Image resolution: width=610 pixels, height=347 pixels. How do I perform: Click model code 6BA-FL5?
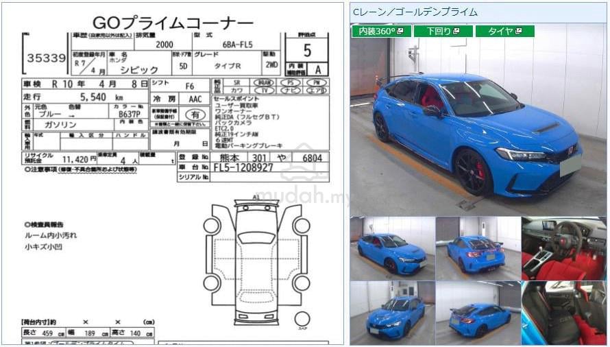point(237,45)
